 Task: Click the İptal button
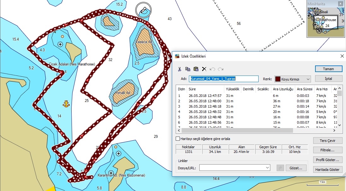[329, 79]
